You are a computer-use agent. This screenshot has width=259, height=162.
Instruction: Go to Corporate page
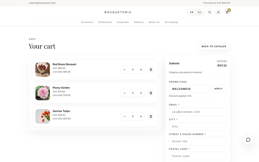123,22
